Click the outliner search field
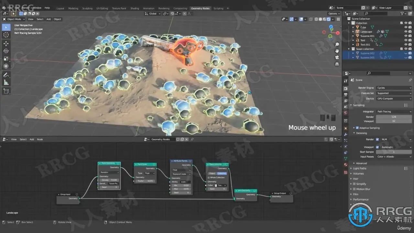This screenshot has width=414, height=233. pos(375,14)
